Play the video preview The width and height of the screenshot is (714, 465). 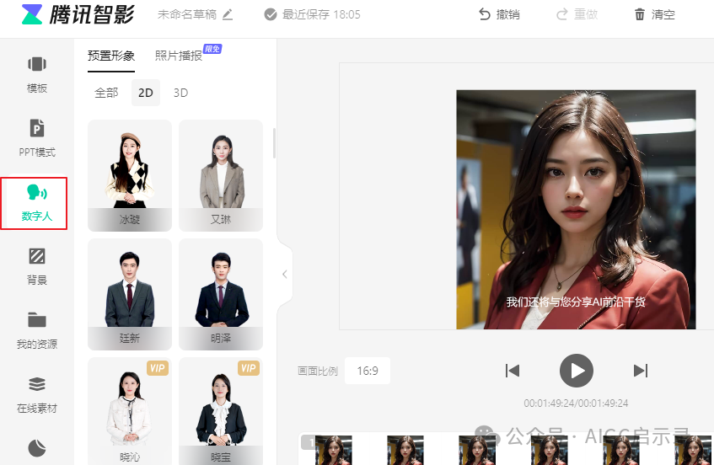coord(577,371)
